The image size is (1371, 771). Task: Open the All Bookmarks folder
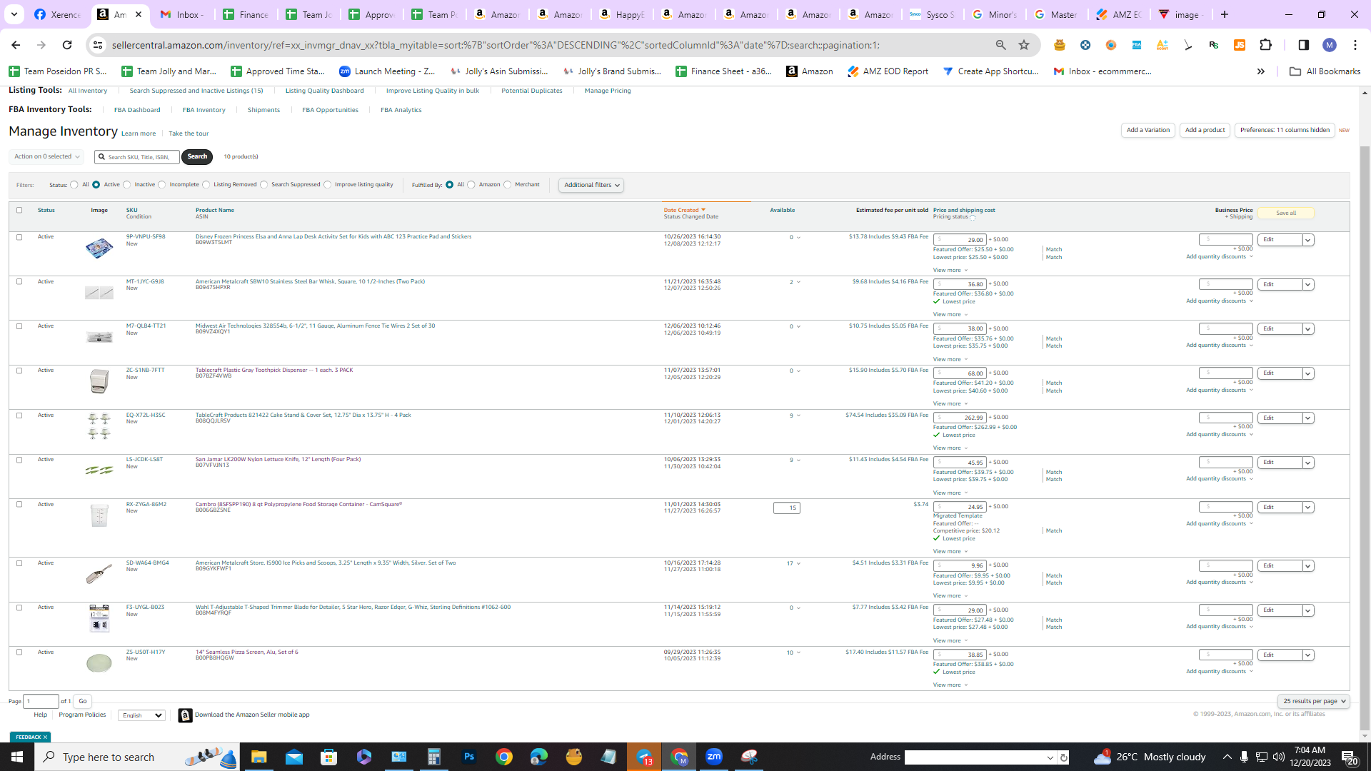click(1325, 71)
